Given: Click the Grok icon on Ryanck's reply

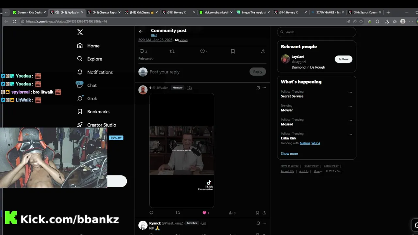Looking at the screenshot, I should [258, 223].
